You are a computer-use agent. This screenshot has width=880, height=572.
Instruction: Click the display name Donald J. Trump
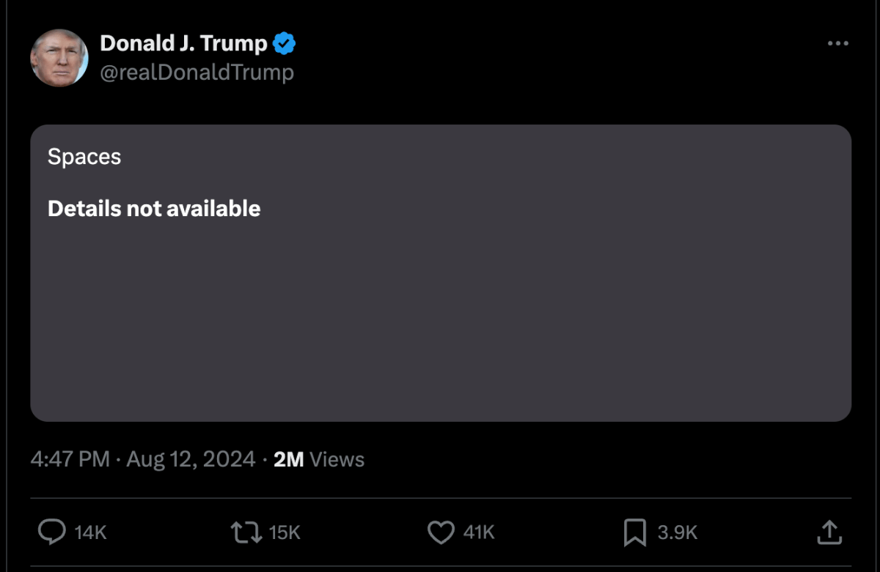(183, 44)
